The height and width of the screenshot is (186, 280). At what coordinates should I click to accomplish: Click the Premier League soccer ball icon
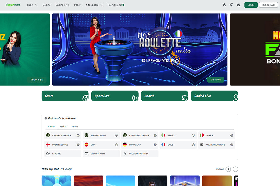coord(78,145)
